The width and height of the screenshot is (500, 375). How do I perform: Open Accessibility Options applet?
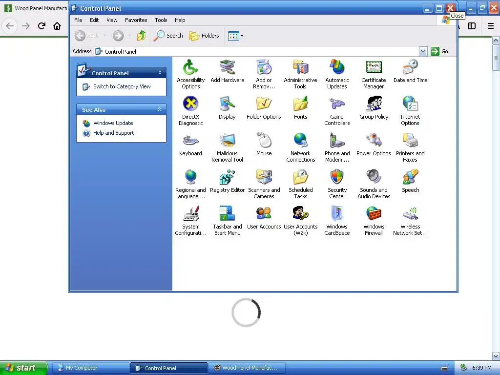(x=190, y=74)
